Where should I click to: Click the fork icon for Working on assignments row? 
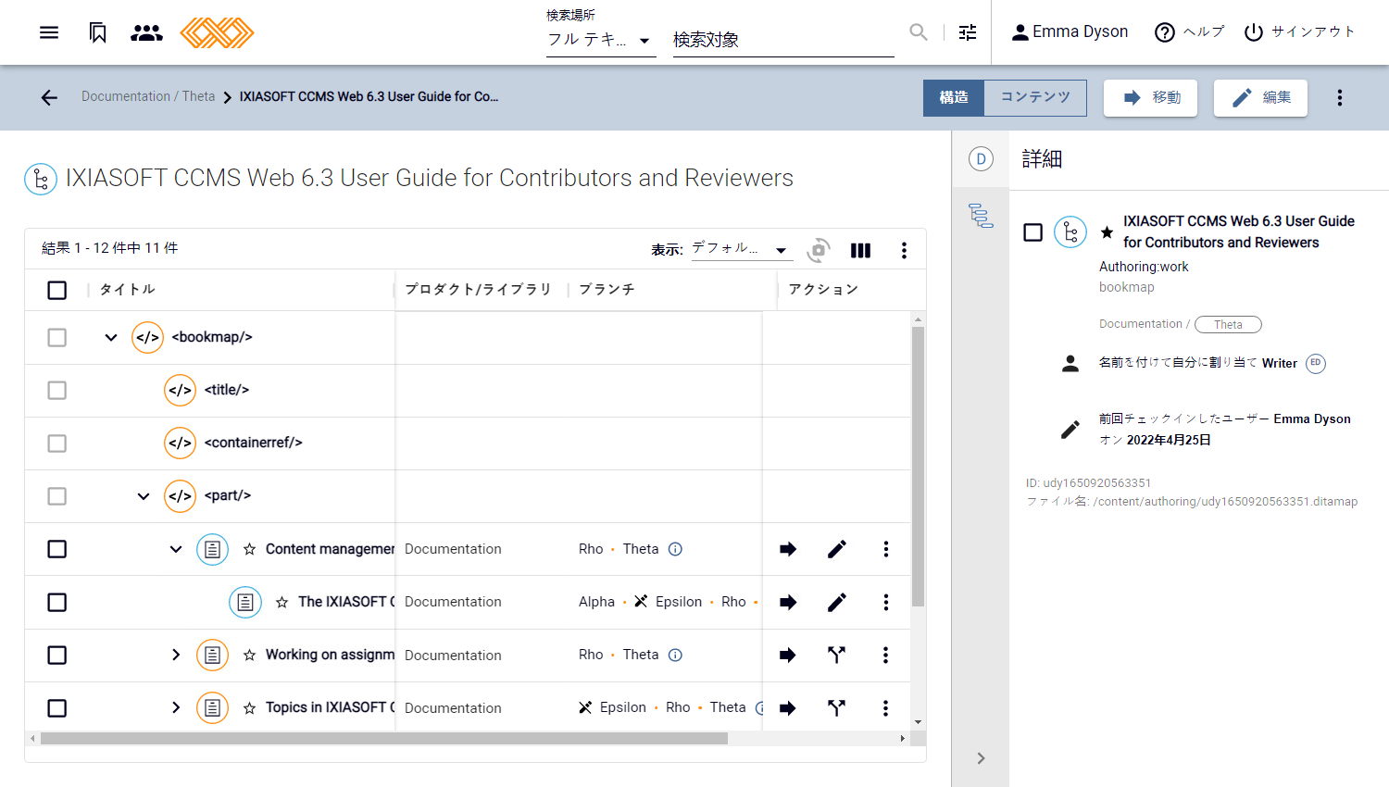point(837,655)
